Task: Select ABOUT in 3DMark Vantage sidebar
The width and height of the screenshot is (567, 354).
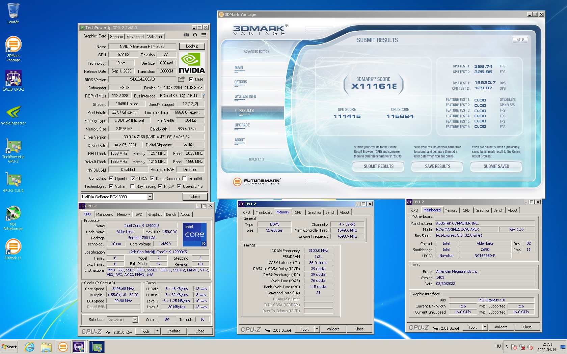Action: pos(240,140)
